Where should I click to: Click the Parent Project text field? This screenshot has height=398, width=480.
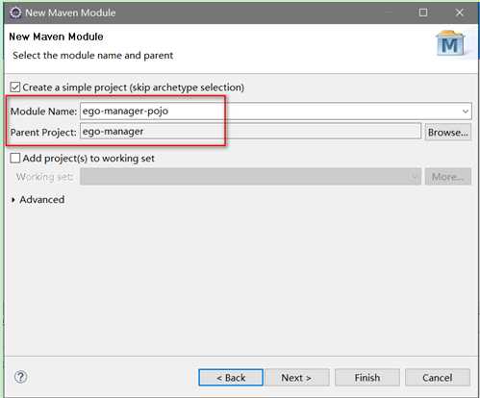pyautogui.click(x=250, y=132)
